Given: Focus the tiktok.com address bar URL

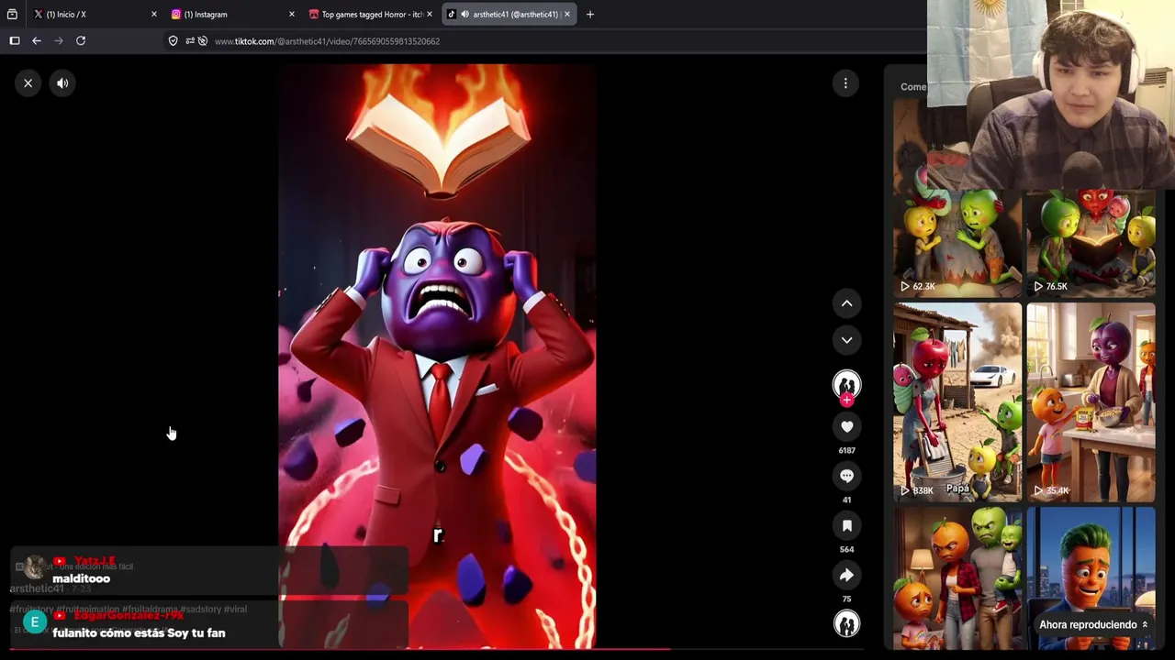Looking at the screenshot, I should coord(327,41).
